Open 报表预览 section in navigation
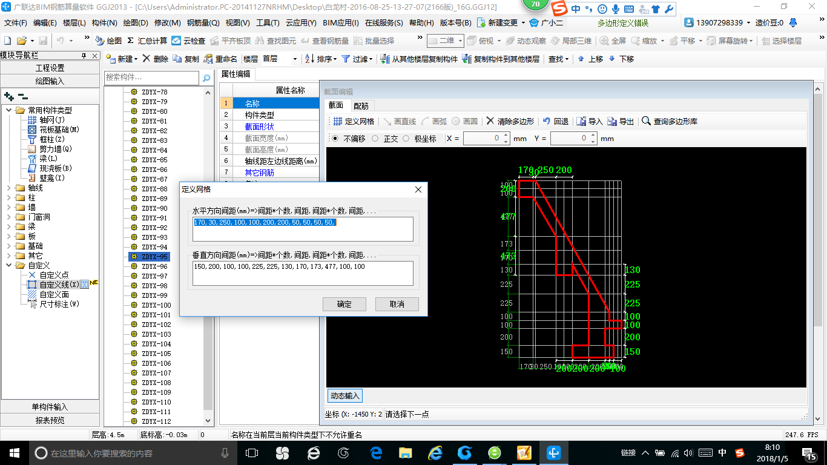 [x=50, y=420]
